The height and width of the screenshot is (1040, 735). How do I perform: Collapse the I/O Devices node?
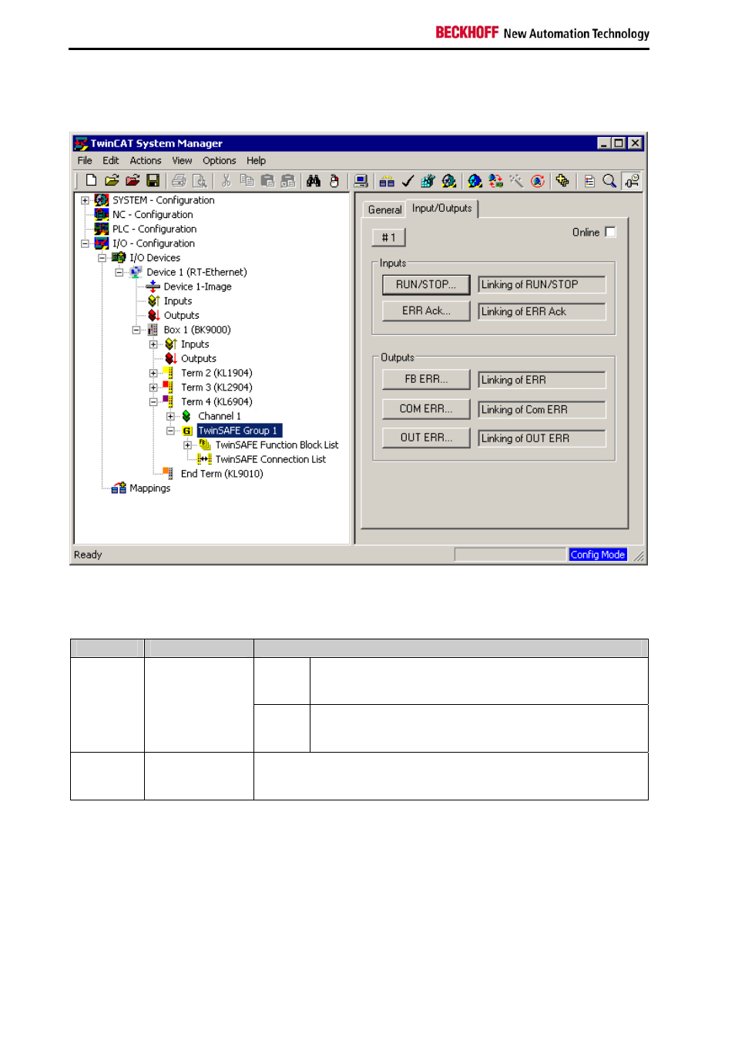[102, 258]
